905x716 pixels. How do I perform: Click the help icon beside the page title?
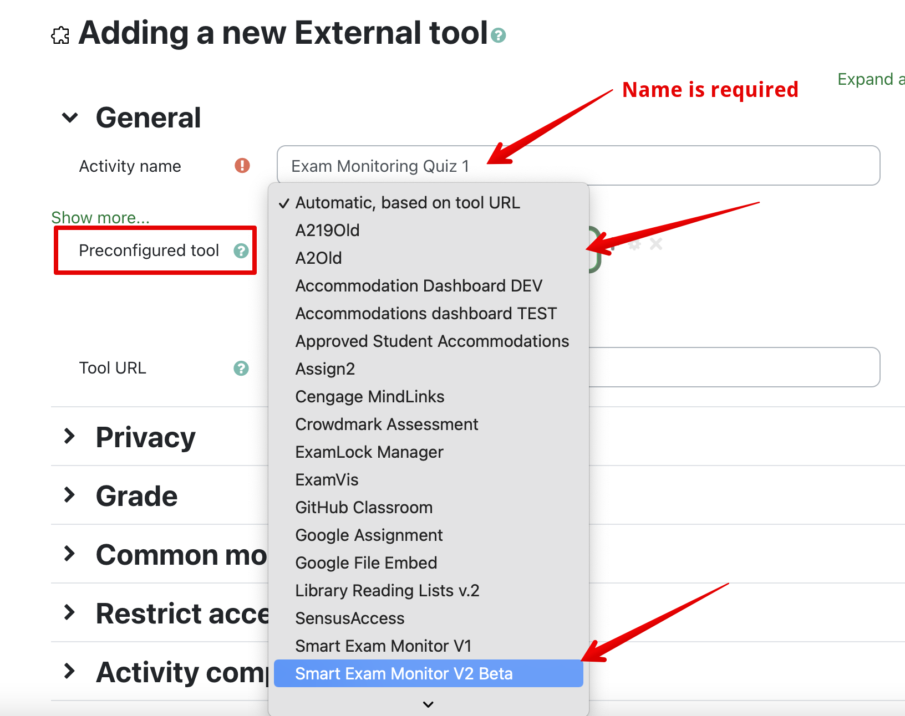coord(499,35)
